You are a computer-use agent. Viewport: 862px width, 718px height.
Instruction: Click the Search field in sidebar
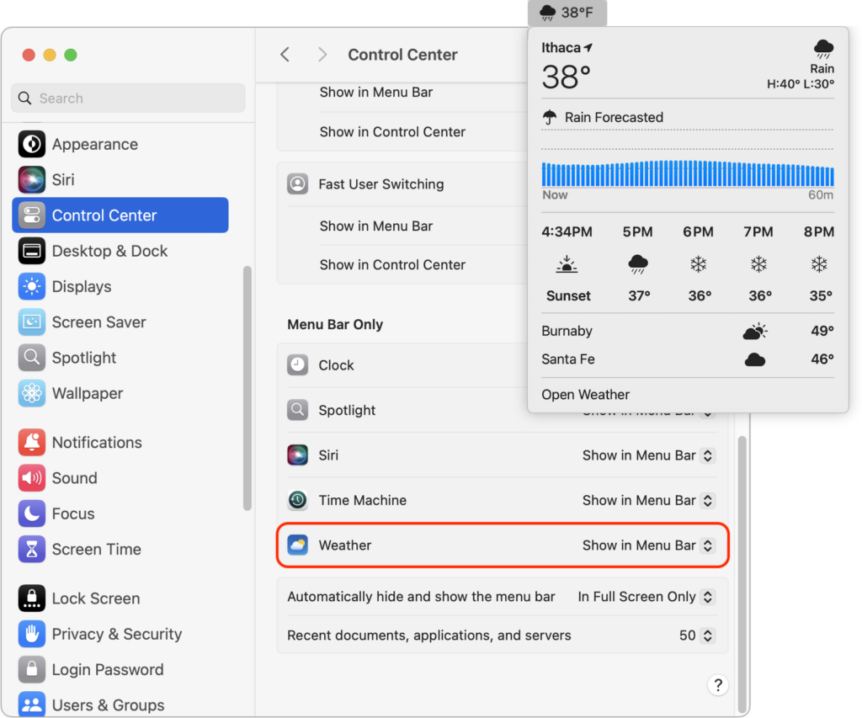(128, 98)
